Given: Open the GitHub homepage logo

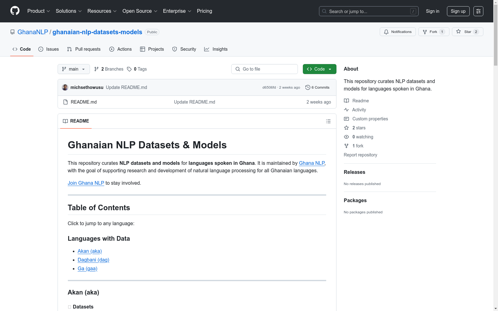Looking at the screenshot, I should (15, 11).
